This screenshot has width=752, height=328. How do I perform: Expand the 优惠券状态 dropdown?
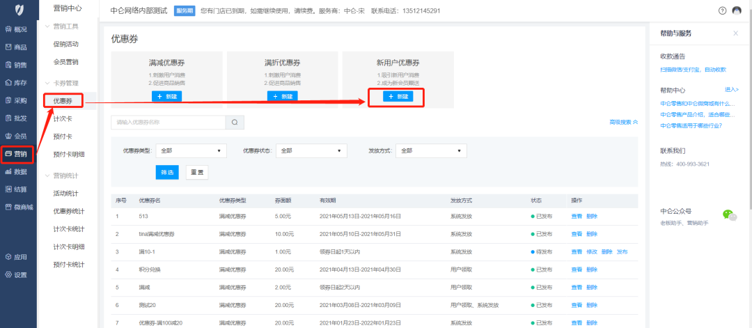(x=311, y=150)
